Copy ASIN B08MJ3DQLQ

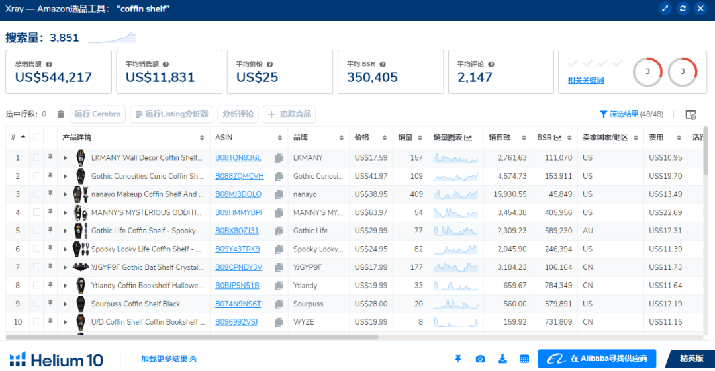click(279, 194)
